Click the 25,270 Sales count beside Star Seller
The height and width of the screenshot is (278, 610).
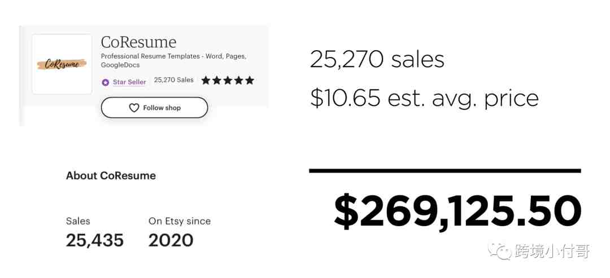point(174,80)
